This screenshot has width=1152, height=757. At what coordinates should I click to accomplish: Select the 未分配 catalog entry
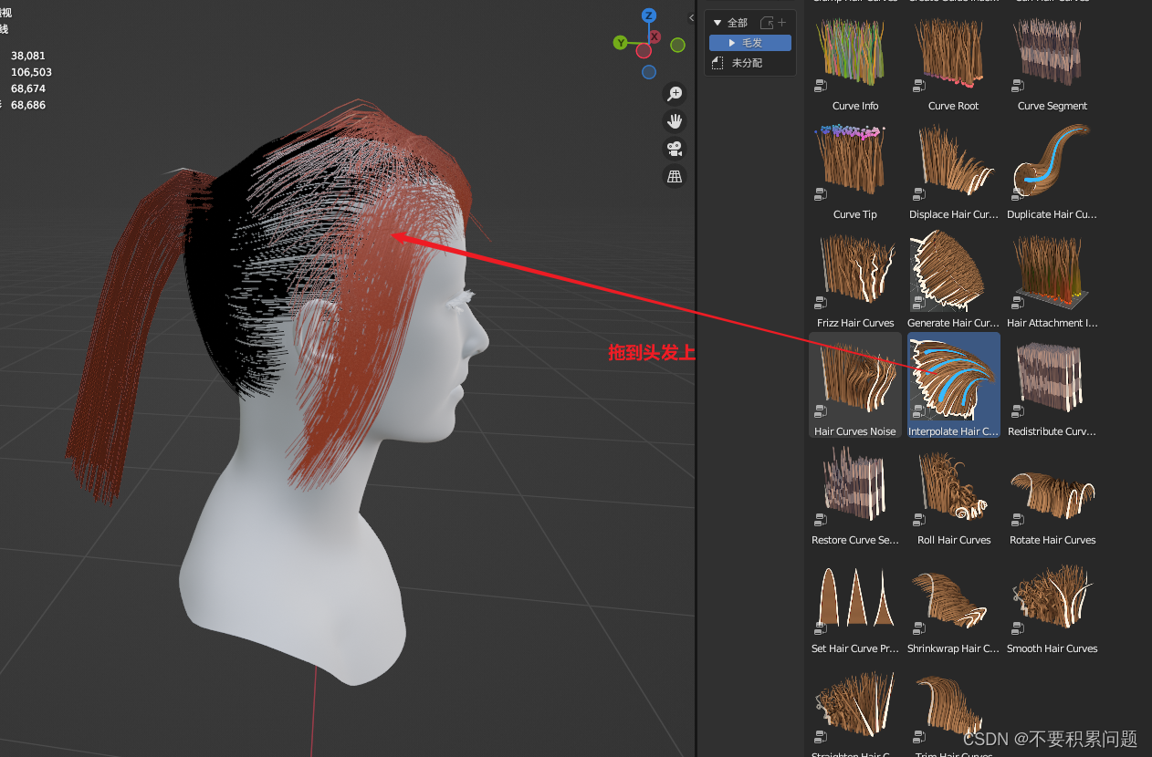(x=747, y=63)
